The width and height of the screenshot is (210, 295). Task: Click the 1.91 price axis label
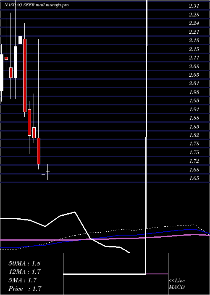pos(194,110)
